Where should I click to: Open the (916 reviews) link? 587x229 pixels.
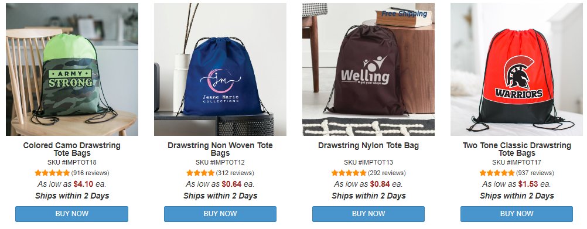tap(90, 173)
